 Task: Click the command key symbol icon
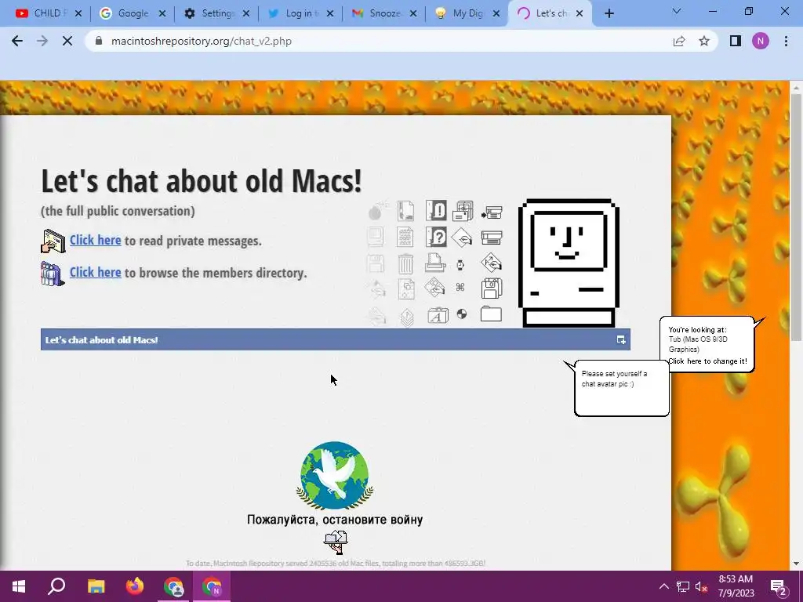(x=460, y=287)
